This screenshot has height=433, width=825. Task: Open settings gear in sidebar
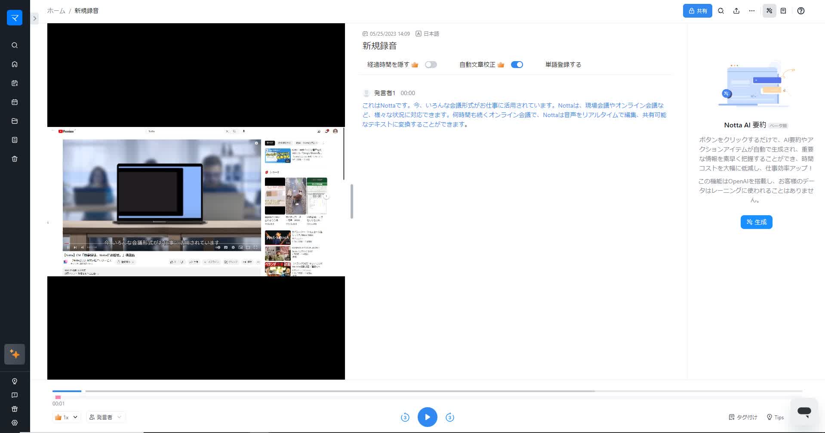pyautogui.click(x=15, y=423)
